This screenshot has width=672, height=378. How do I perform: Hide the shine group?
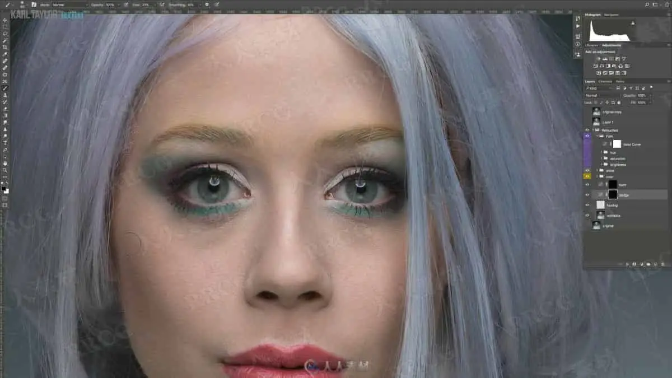(x=587, y=170)
